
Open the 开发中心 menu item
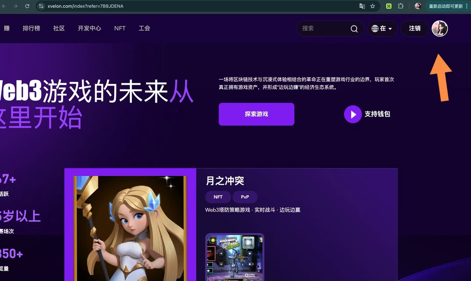[89, 28]
